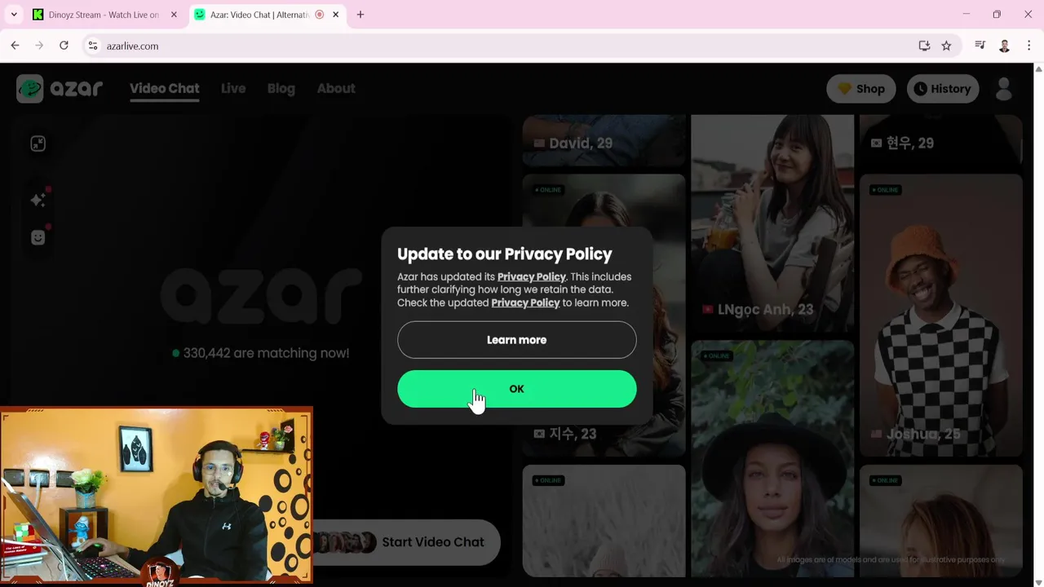Open the Shop button

point(860,89)
